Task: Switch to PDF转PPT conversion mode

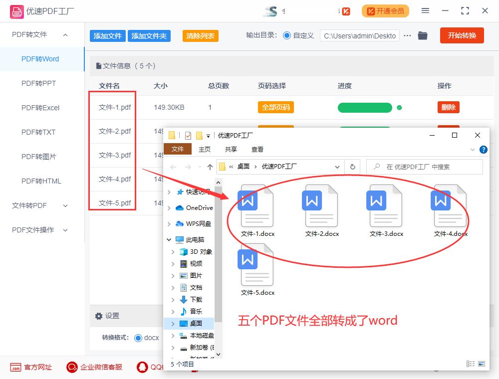Action: tap(38, 83)
